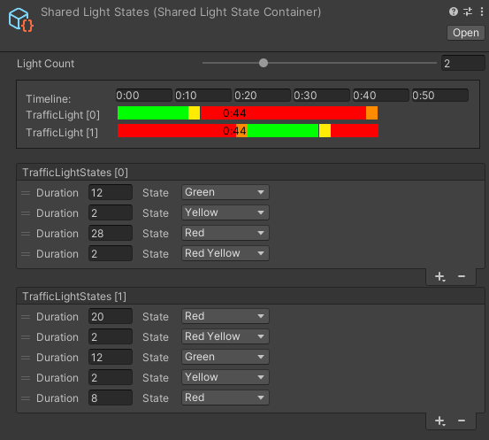
Task: Click the yellow segment of TrafficLight [1] timeline
Action: [x=325, y=130]
